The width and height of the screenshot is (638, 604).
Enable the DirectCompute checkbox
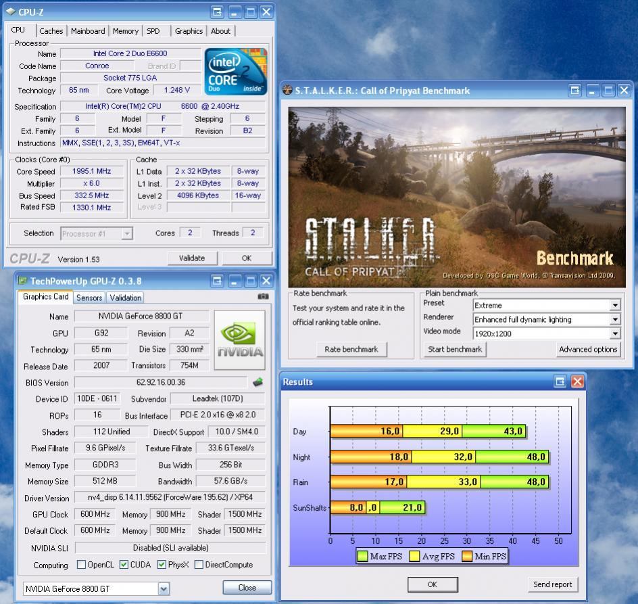coord(199,565)
